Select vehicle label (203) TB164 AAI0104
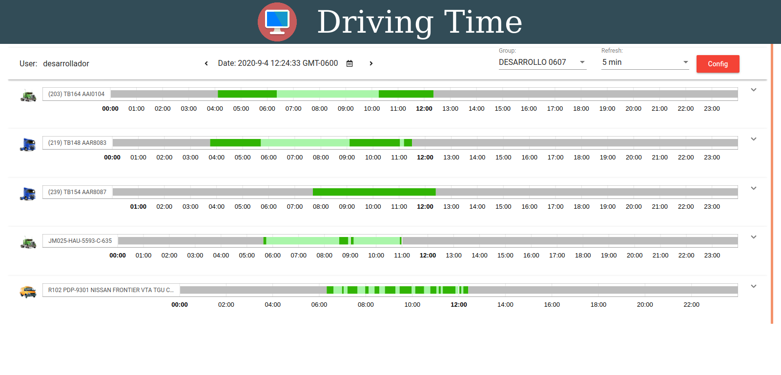The image size is (781, 375). tap(76, 94)
